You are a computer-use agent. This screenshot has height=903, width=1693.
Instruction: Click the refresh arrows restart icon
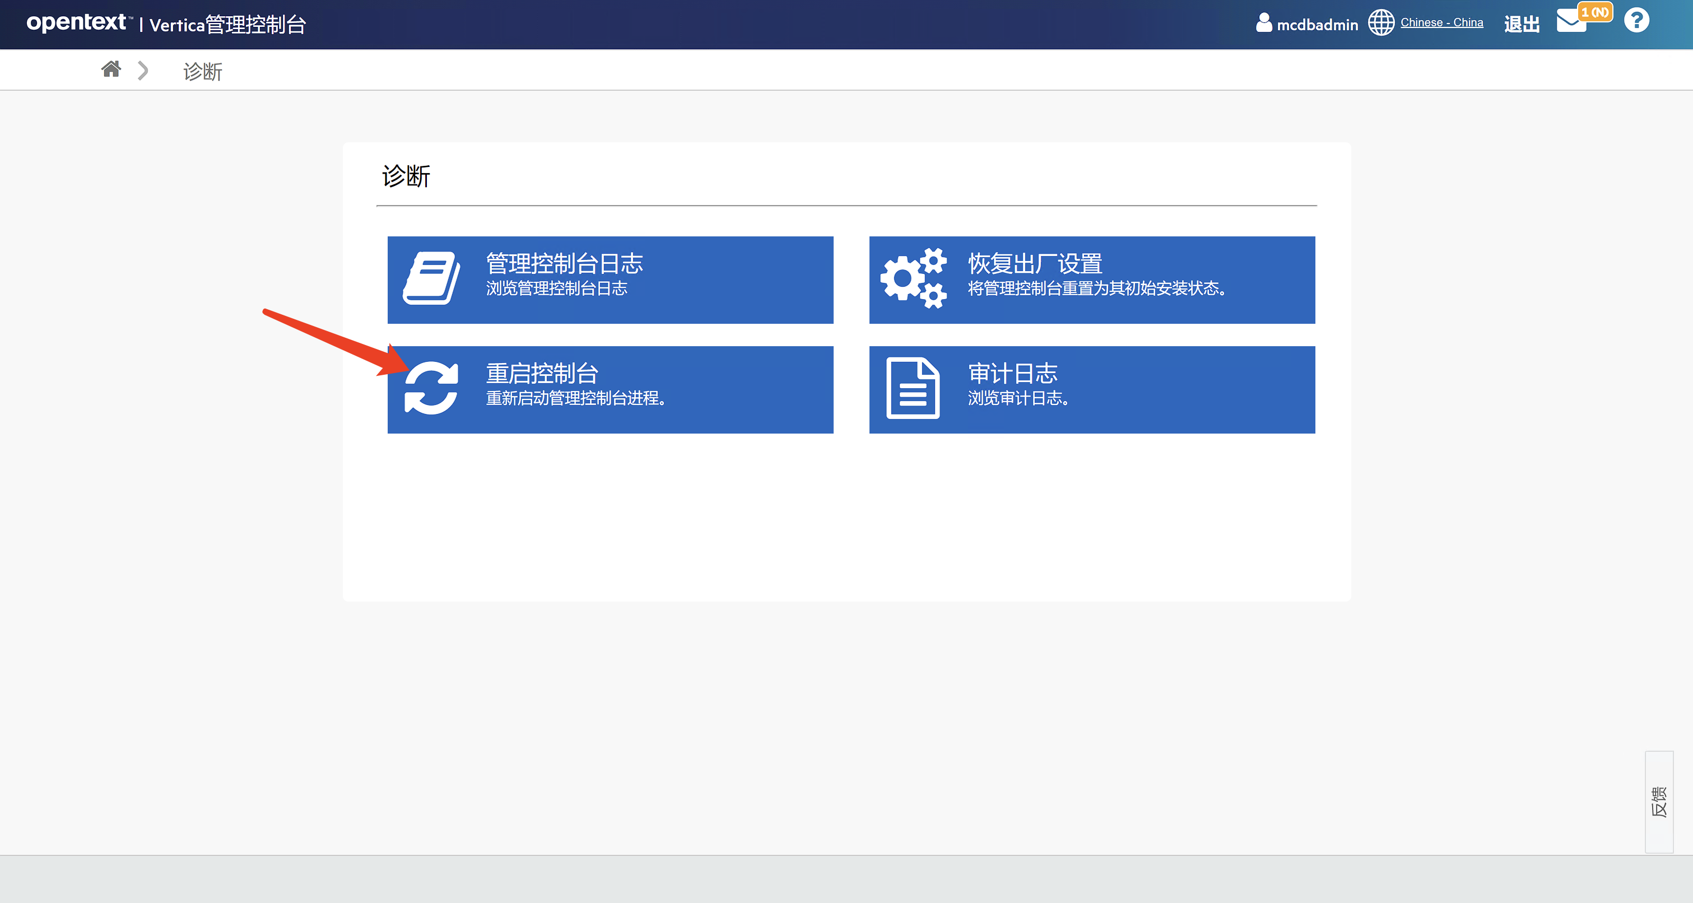point(431,388)
